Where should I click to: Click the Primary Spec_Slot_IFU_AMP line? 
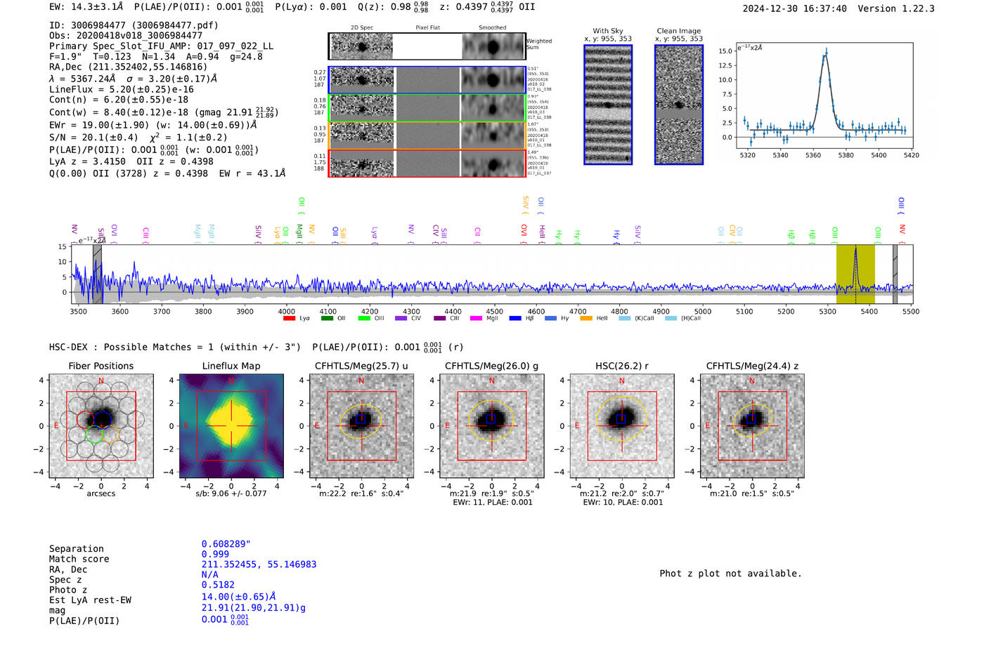[x=162, y=46]
